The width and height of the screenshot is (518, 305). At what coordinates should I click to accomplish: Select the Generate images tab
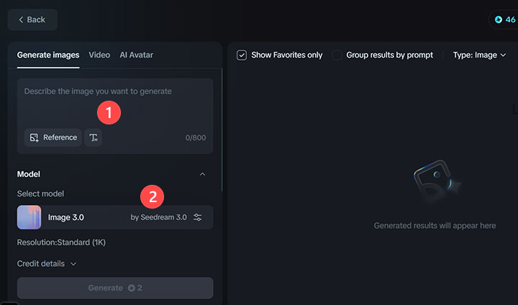pos(48,55)
